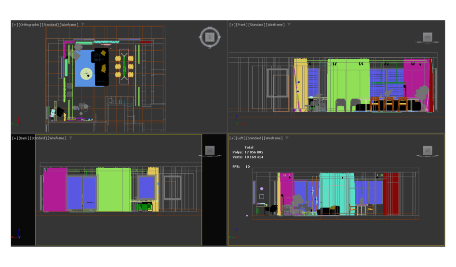Viewport: 456px width, 267px height.
Task: Click the filter funnel icon in Left viewport
Action: tap(287, 138)
